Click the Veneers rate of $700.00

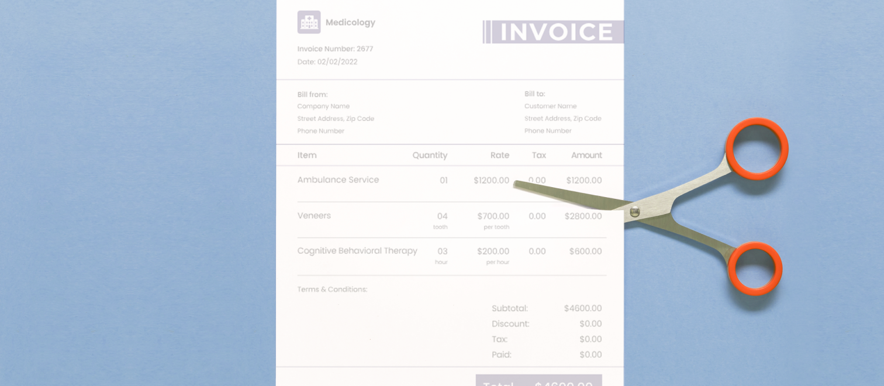pyautogui.click(x=493, y=216)
